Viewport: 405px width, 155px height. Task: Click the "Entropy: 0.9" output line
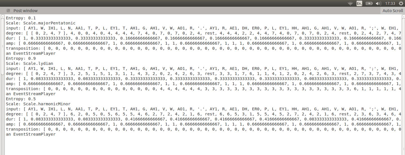(x=21, y=58)
